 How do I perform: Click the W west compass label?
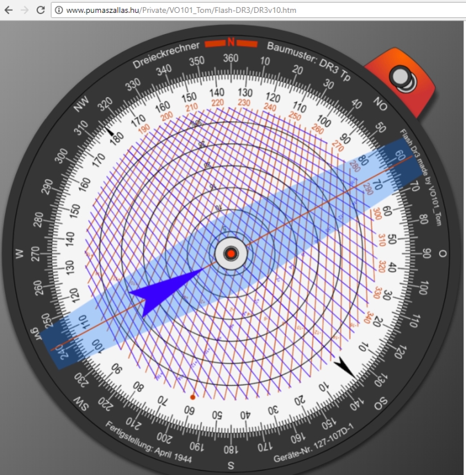[x=19, y=254]
